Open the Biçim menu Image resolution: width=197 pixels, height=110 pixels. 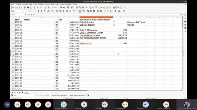click(x=35, y=5)
